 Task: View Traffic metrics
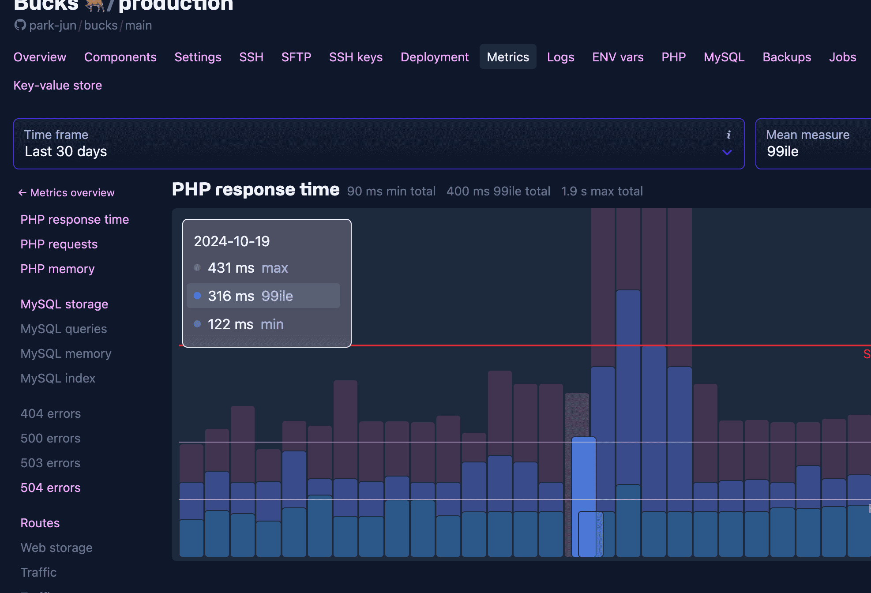[38, 572]
